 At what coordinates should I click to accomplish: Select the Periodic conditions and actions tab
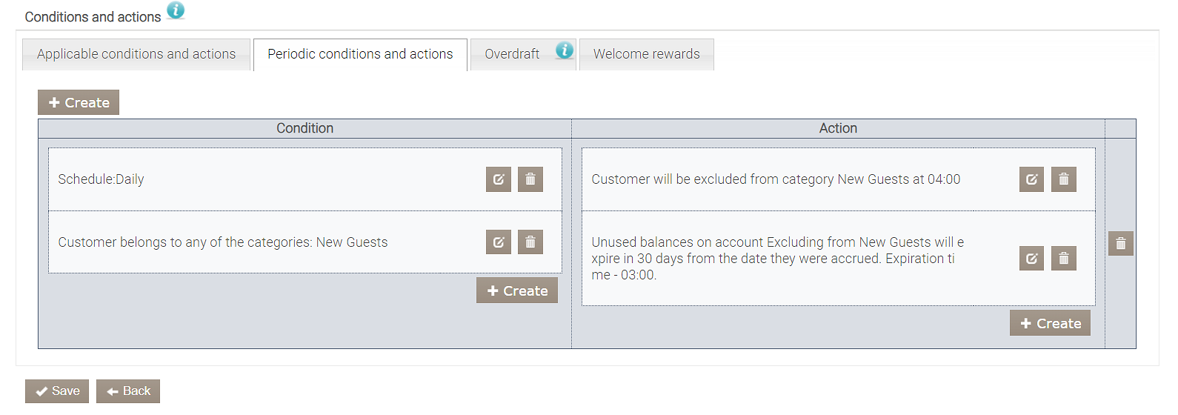click(360, 54)
